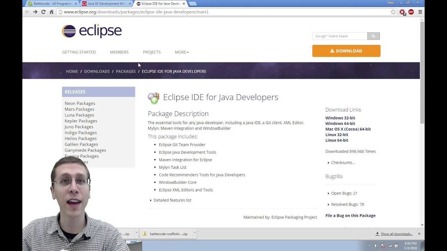
Task: Click the Google Custom Search field
Action: pos(340,36)
